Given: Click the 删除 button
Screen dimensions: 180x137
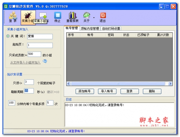Looking at the screenshot, I should (x=152, y=91).
